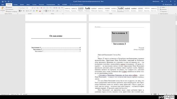Image resolution: width=177 pixels, height=99 pixels.
Task: Switch to the Ссылки ribbon tab
Action: click(x=34, y=5)
